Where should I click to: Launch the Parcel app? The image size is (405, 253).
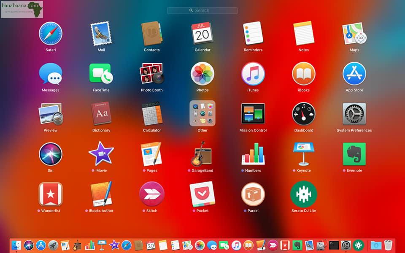(253, 194)
